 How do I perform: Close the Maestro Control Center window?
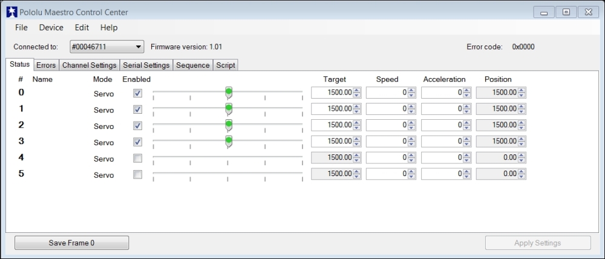[589, 12]
